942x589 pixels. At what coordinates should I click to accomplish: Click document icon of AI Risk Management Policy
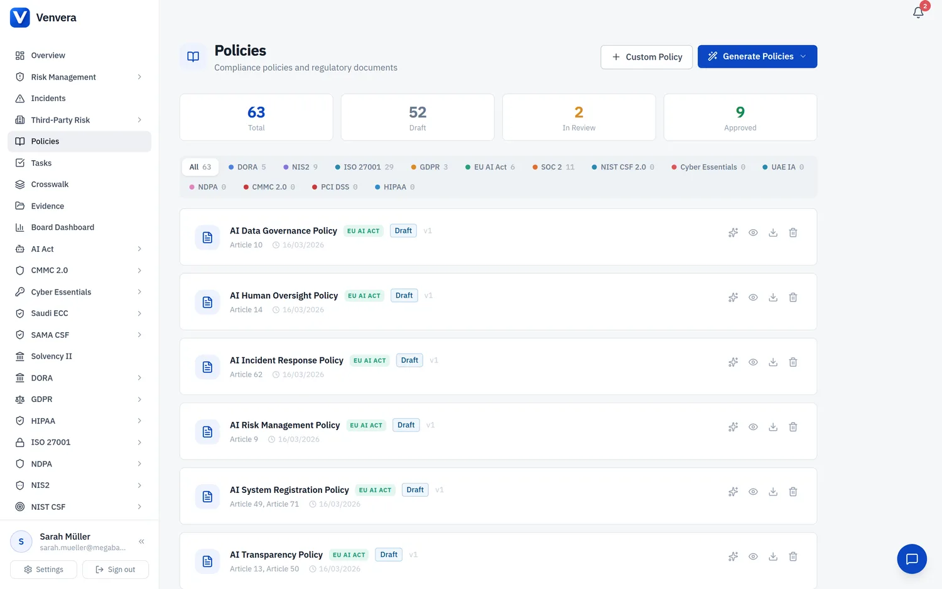(x=207, y=432)
